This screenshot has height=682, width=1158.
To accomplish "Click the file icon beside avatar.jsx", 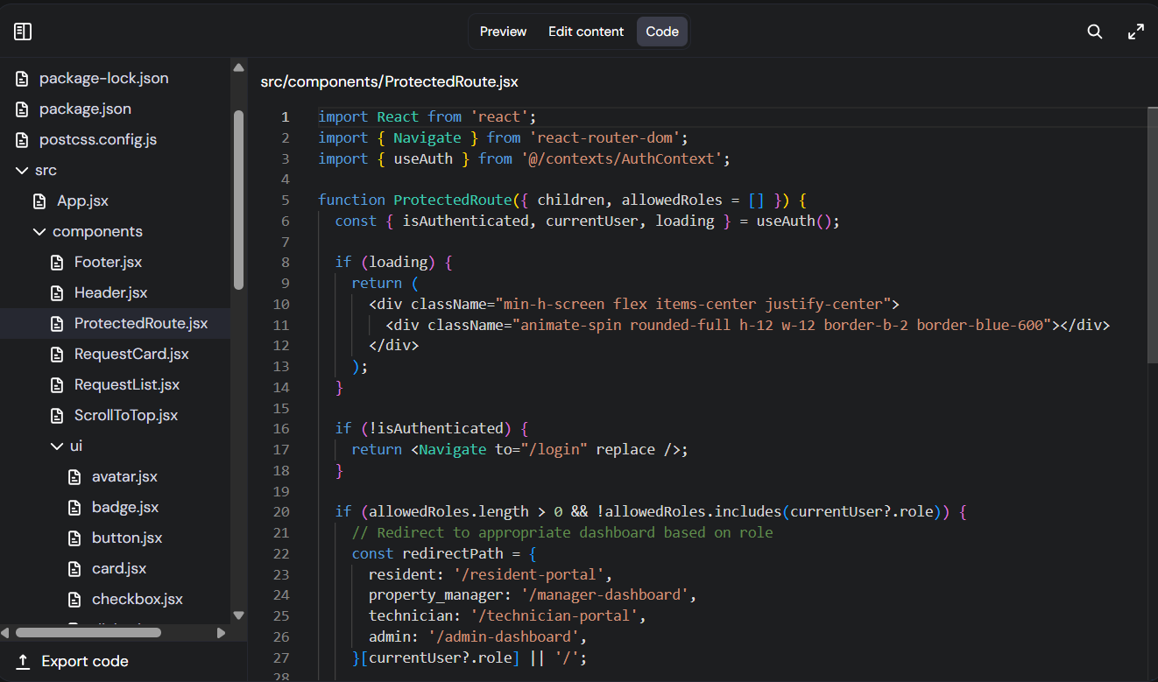I will tap(75, 477).
